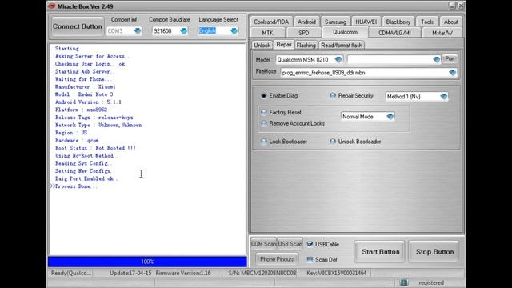The image size is (512, 288).
Task: Click the status bar registered icon
Action: (404, 282)
